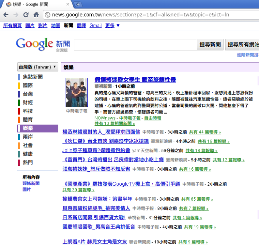Click the 搜尋新聞 button
Screen dimensions: 259x247
(x=210, y=45)
